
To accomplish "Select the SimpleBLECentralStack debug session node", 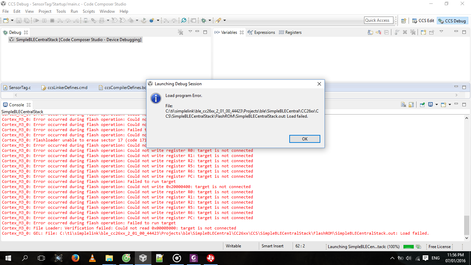I will tap(75, 40).
